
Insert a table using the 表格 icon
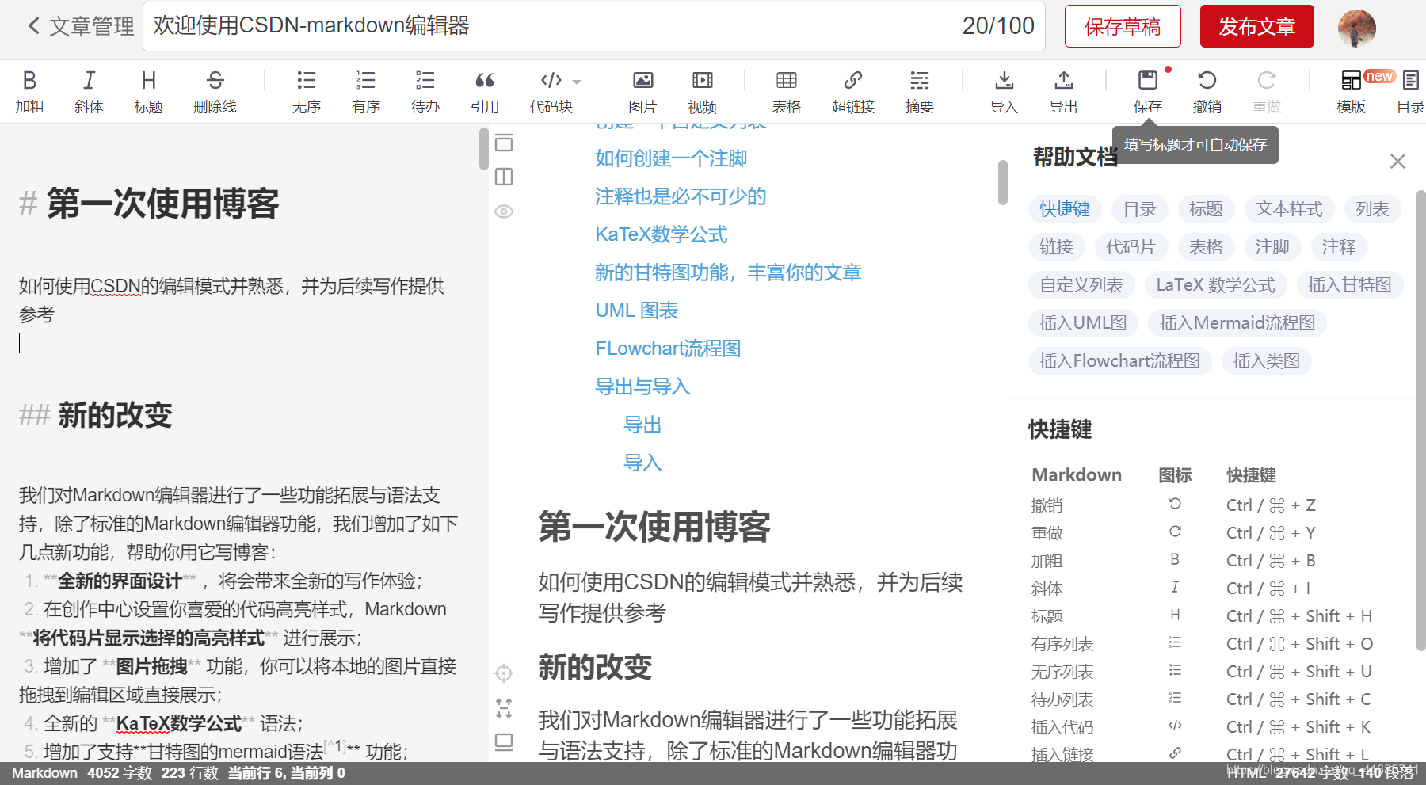787,91
